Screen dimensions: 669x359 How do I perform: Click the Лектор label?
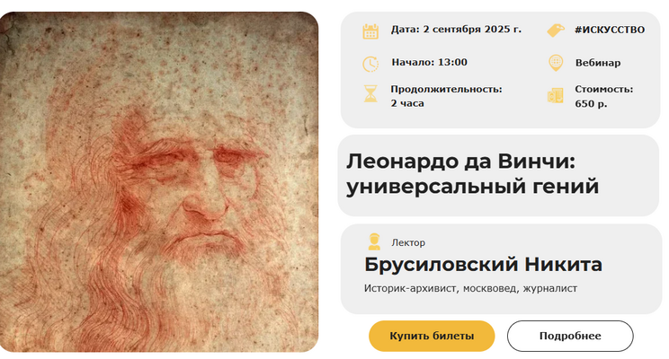click(408, 242)
